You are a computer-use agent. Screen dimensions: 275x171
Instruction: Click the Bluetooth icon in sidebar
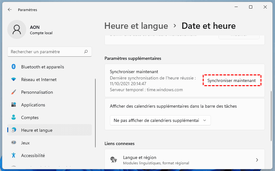click(14, 67)
